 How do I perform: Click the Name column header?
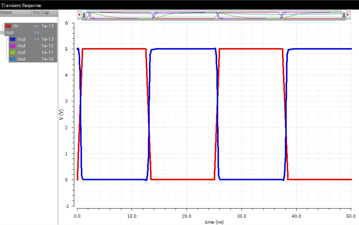point(6,12)
